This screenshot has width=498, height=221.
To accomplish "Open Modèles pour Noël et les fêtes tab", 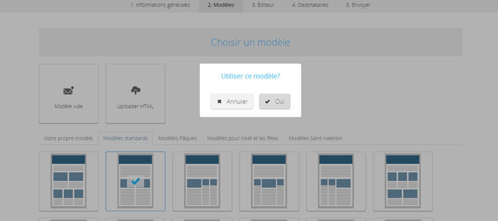I will tap(243, 139).
